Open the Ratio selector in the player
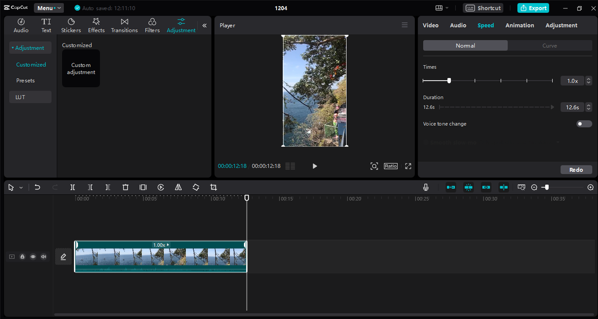598x319 pixels. [391, 166]
